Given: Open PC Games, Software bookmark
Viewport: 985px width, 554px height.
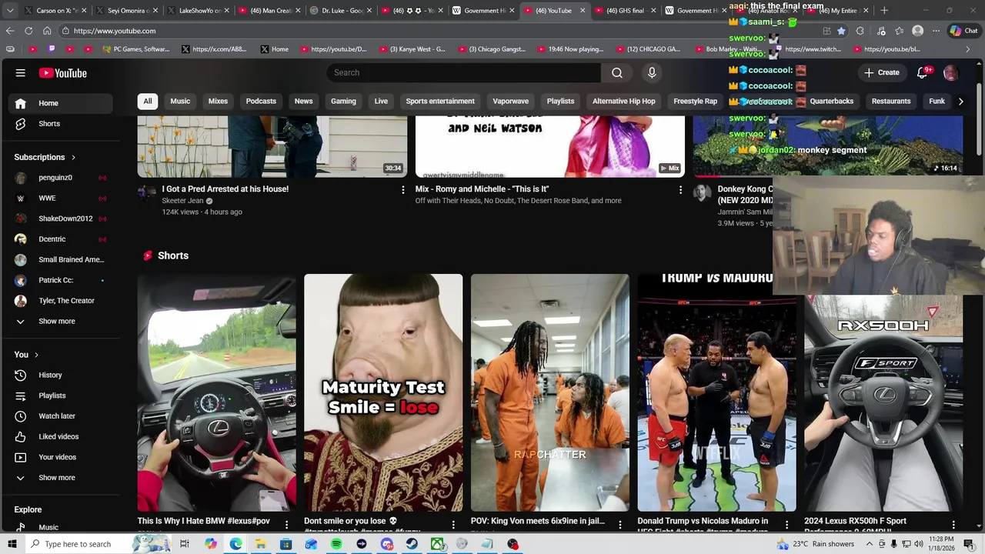Looking at the screenshot, I should (135, 49).
